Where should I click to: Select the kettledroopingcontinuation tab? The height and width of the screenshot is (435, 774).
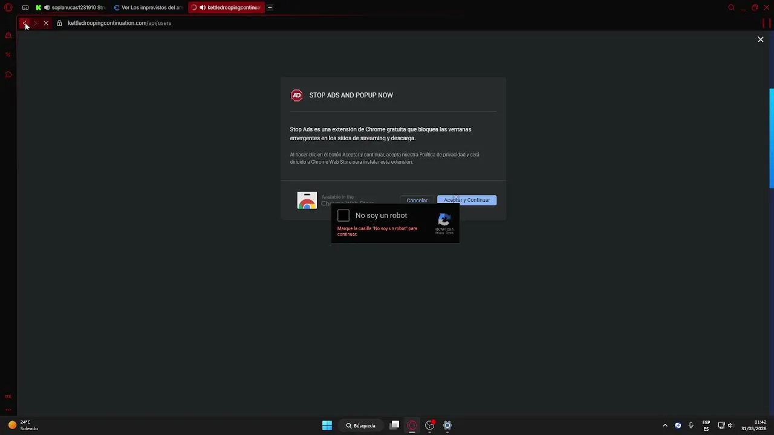tap(226, 7)
